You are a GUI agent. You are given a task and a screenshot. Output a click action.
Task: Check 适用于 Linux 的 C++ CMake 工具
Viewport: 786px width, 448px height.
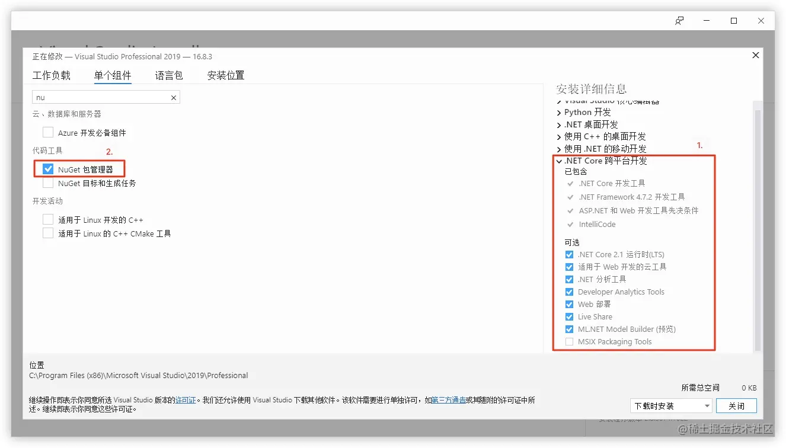coord(48,233)
